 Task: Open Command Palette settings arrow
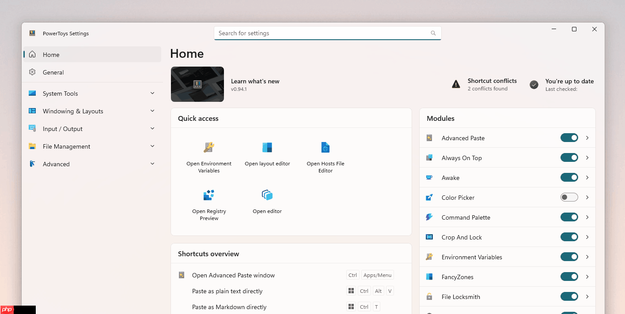pos(587,217)
